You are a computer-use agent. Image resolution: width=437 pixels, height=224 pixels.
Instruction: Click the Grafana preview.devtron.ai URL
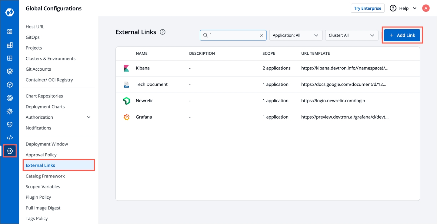point(345,117)
